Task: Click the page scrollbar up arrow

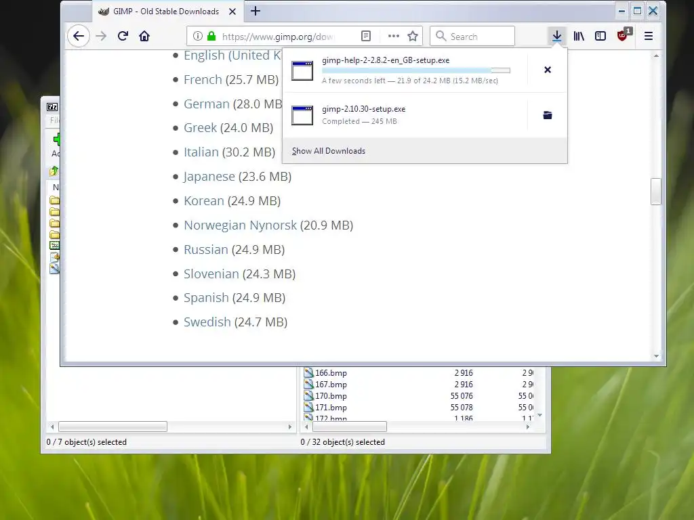Action: point(656,56)
